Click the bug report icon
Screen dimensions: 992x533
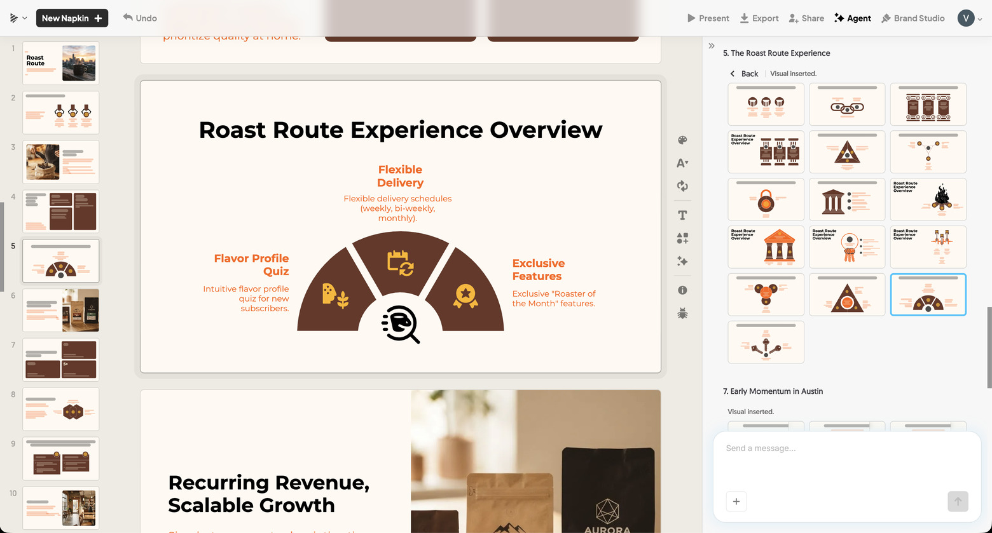[682, 313]
